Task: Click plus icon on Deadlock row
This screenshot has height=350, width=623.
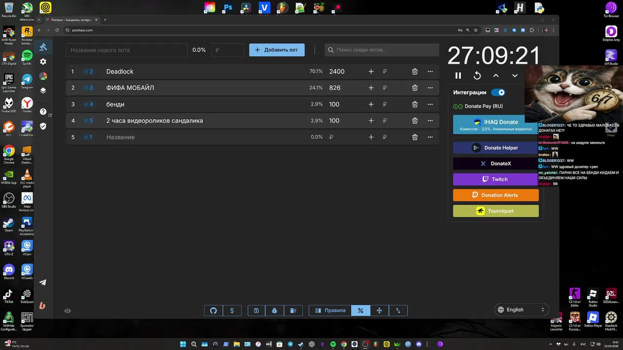Action: click(371, 71)
